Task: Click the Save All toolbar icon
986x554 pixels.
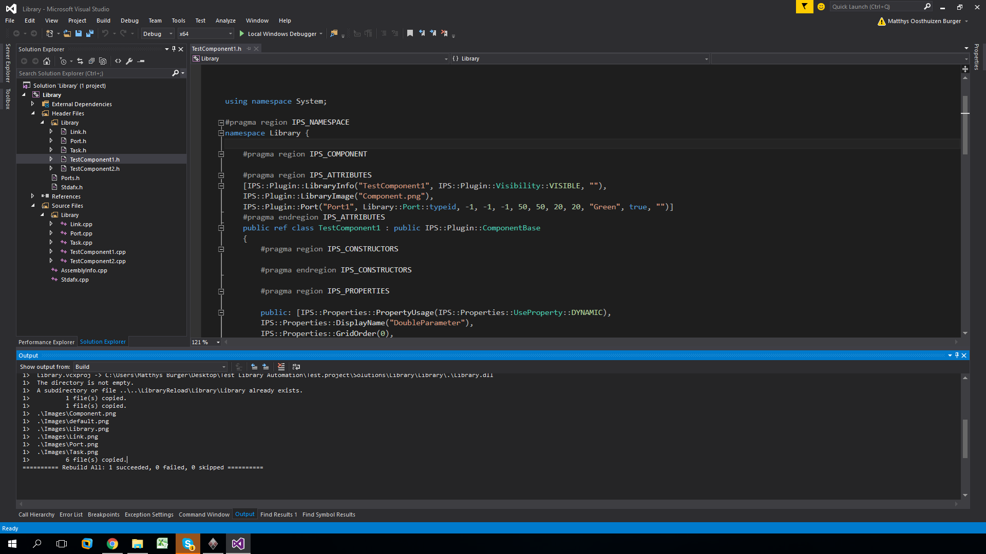Action: coord(89,33)
